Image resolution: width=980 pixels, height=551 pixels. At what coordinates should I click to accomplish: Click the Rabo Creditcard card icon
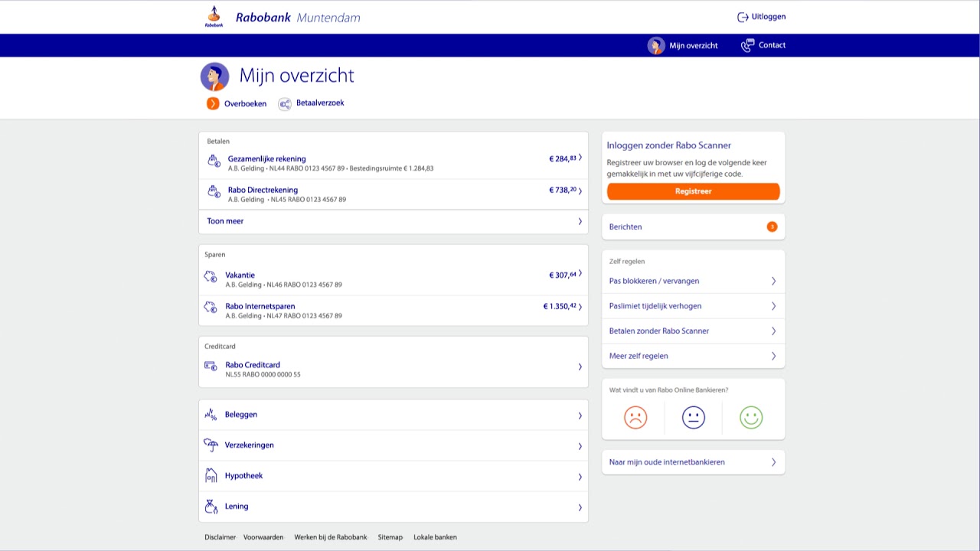[211, 367]
